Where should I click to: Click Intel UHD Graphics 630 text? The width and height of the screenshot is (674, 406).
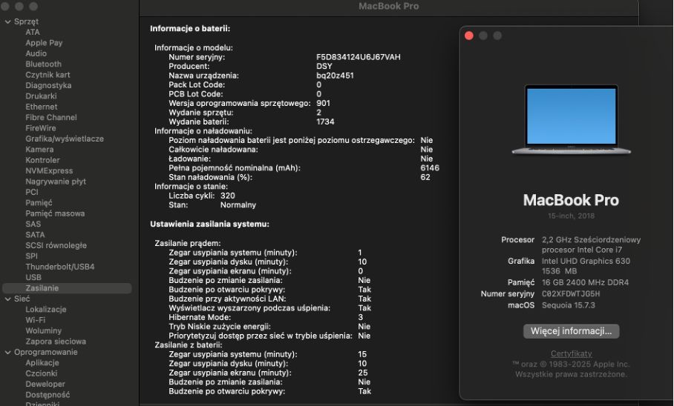click(x=586, y=261)
